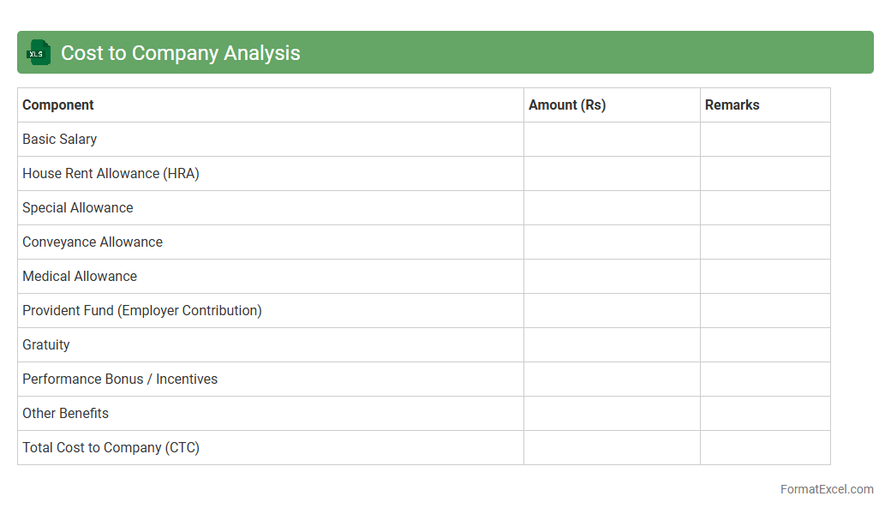Select the Remarks column header
The image size is (891, 514).
coord(732,105)
